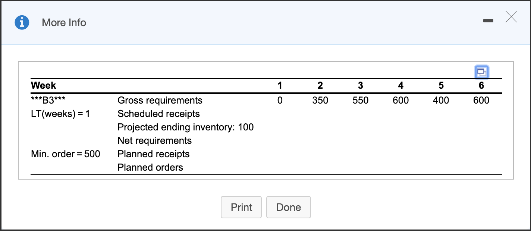Click the More Info dialog title text
Viewport: 531px width, 231px height.
click(64, 22)
